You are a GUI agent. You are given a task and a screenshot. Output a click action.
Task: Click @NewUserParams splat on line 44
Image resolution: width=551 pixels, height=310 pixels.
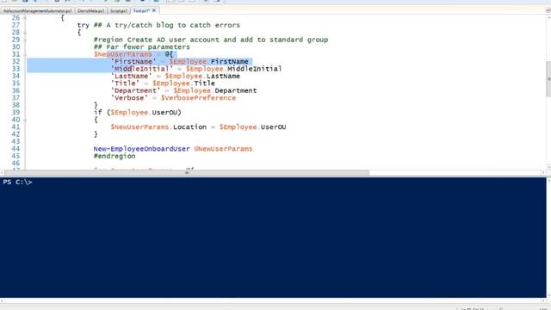click(223, 149)
